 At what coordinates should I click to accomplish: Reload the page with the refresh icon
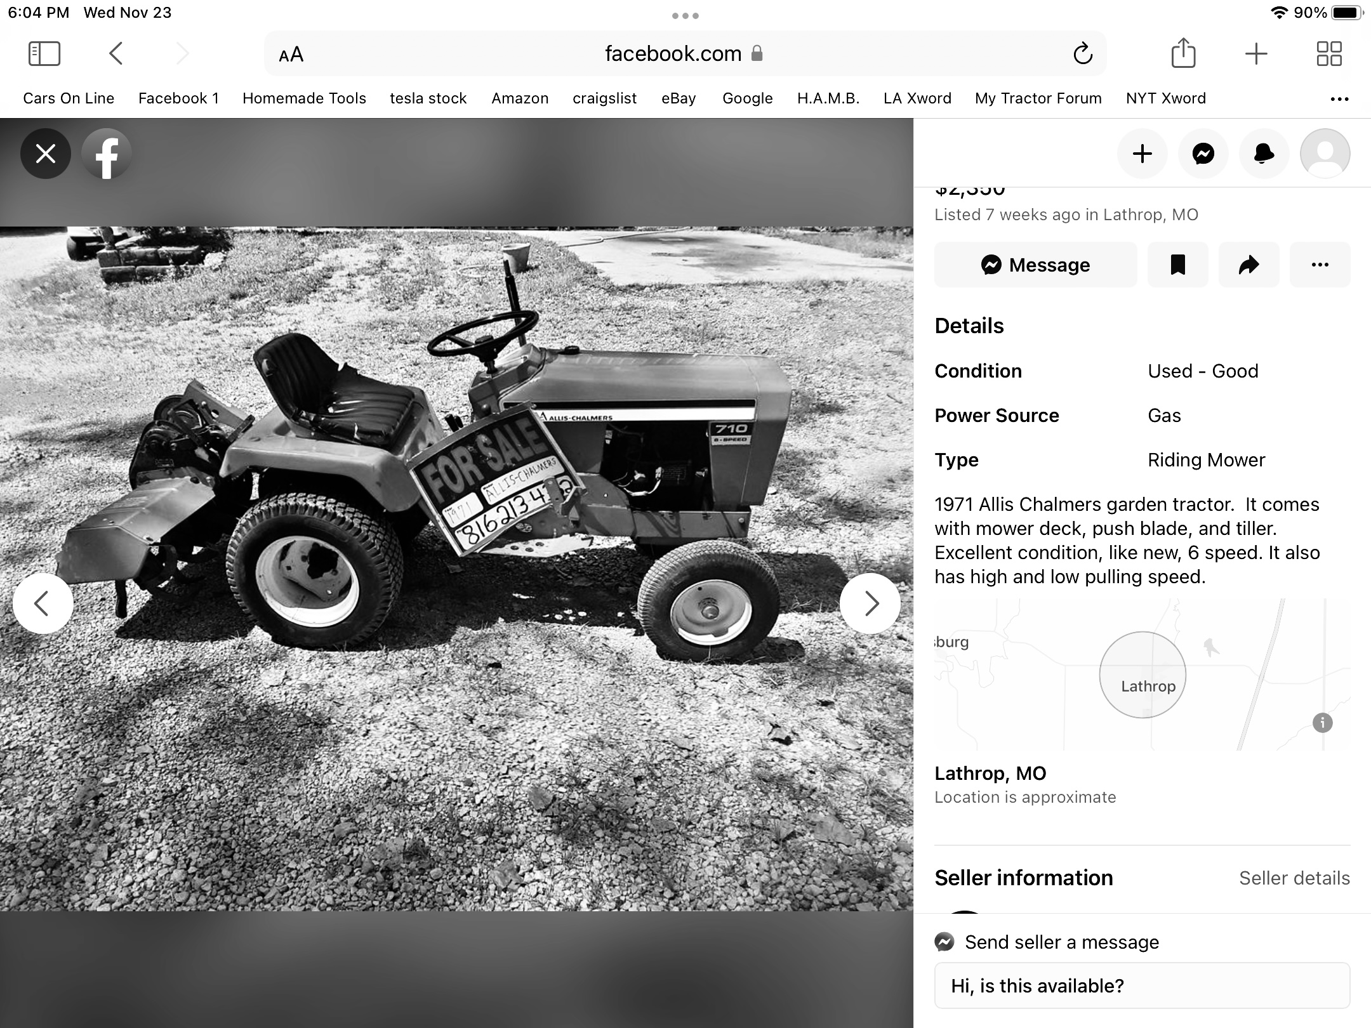1083,54
